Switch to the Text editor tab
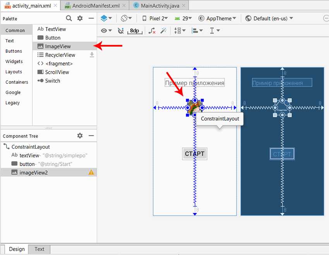Image resolution: width=329 pixels, height=255 pixels. pyautogui.click(x=39, y=249)
